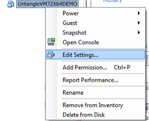Expand the Power submenu arrow
The height and width of the screenshot is (121, 149).
[139, 13]
